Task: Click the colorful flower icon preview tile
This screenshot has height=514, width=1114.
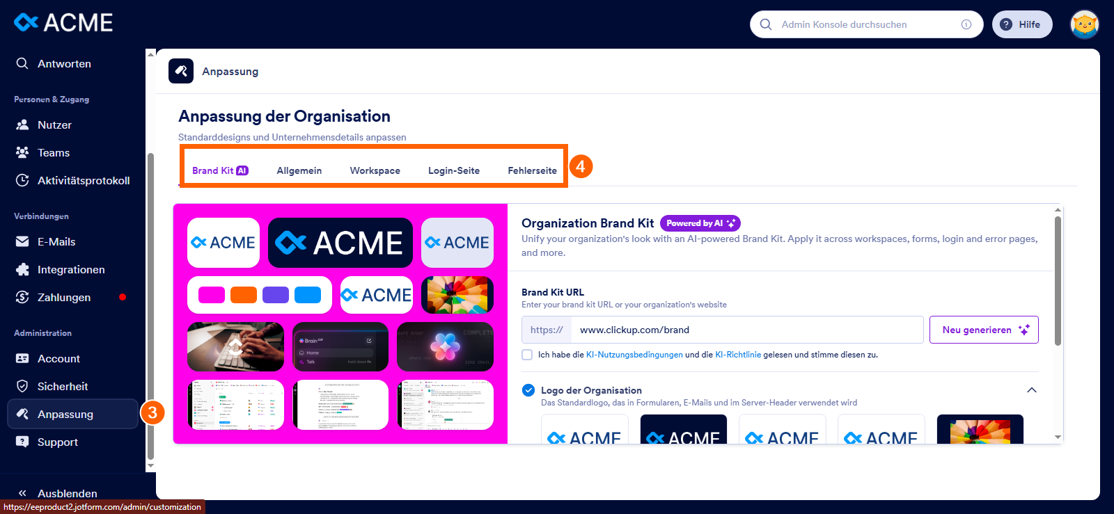Action: 445,346
